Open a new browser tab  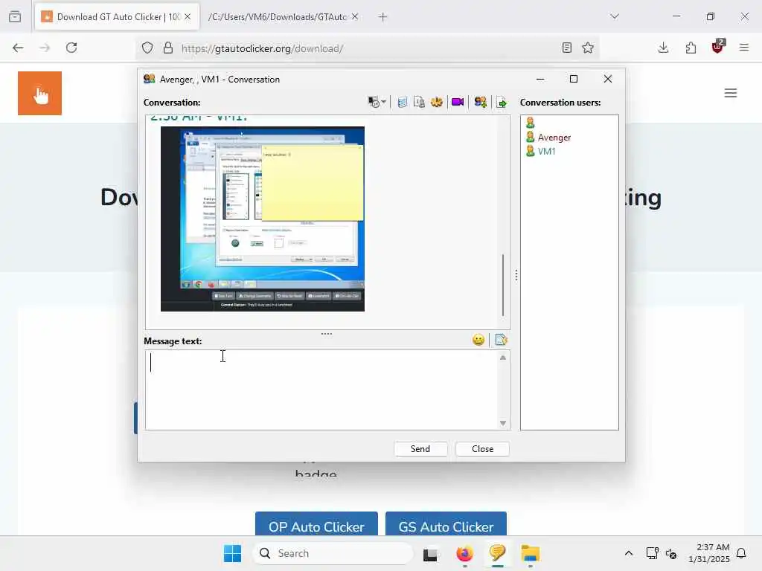[x=383, y=17]
